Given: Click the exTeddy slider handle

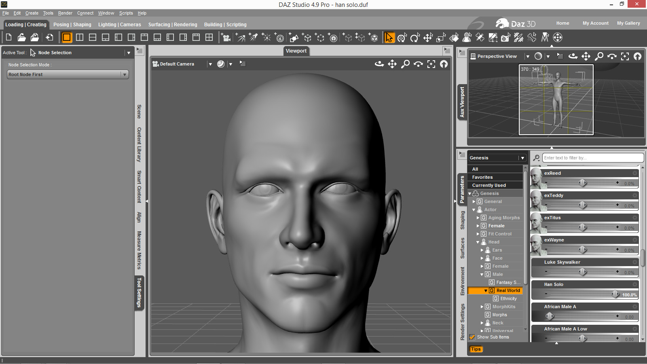Looking at the screenshot, I should coord(583,205).
